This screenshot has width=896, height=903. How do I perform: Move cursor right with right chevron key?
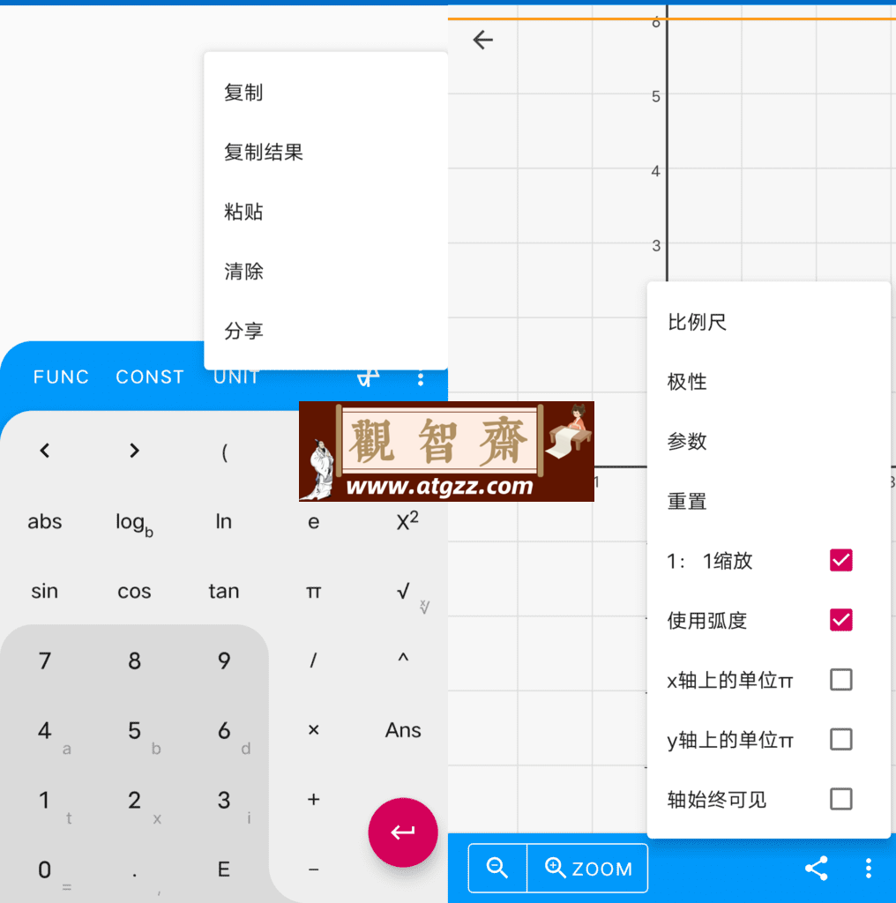pos(134,451)
